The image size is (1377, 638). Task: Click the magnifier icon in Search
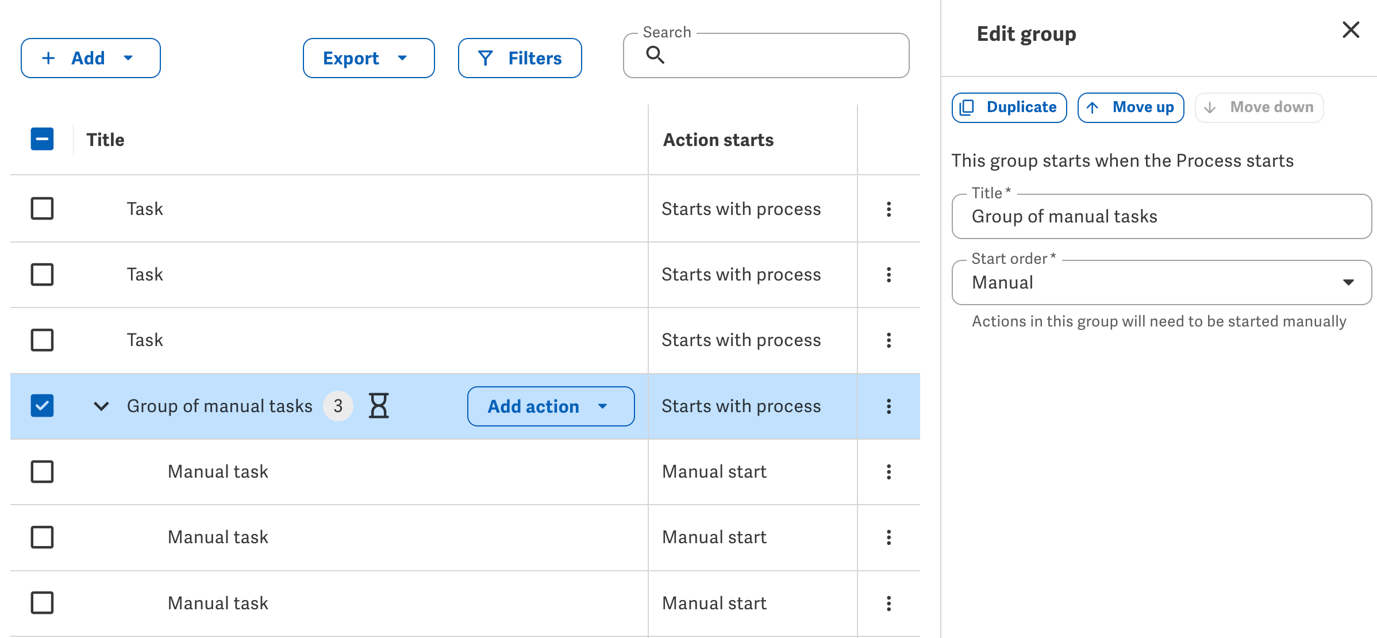tap(655, 55)
